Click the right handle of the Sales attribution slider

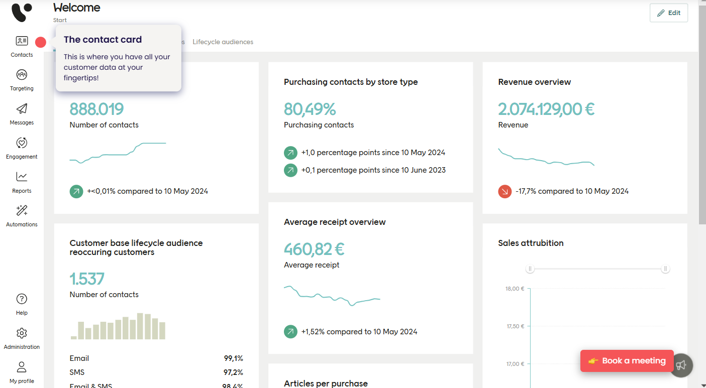665,269
